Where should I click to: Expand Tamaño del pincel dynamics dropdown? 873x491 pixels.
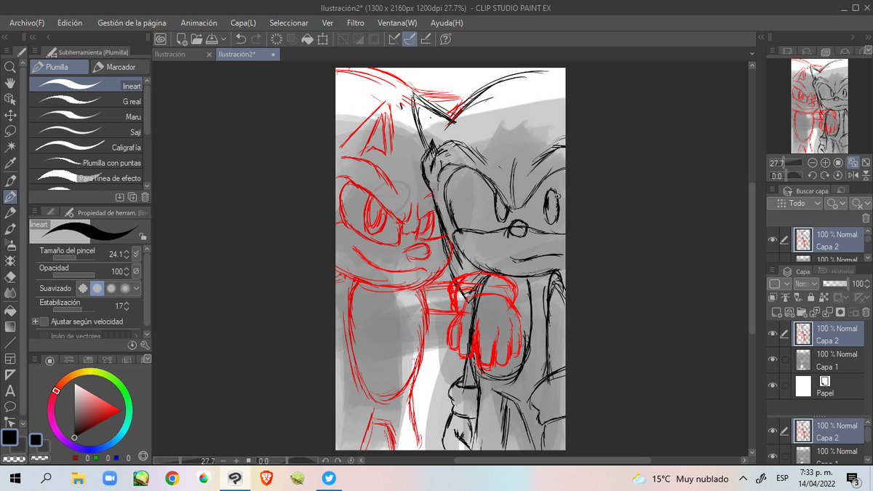(137, 254)
